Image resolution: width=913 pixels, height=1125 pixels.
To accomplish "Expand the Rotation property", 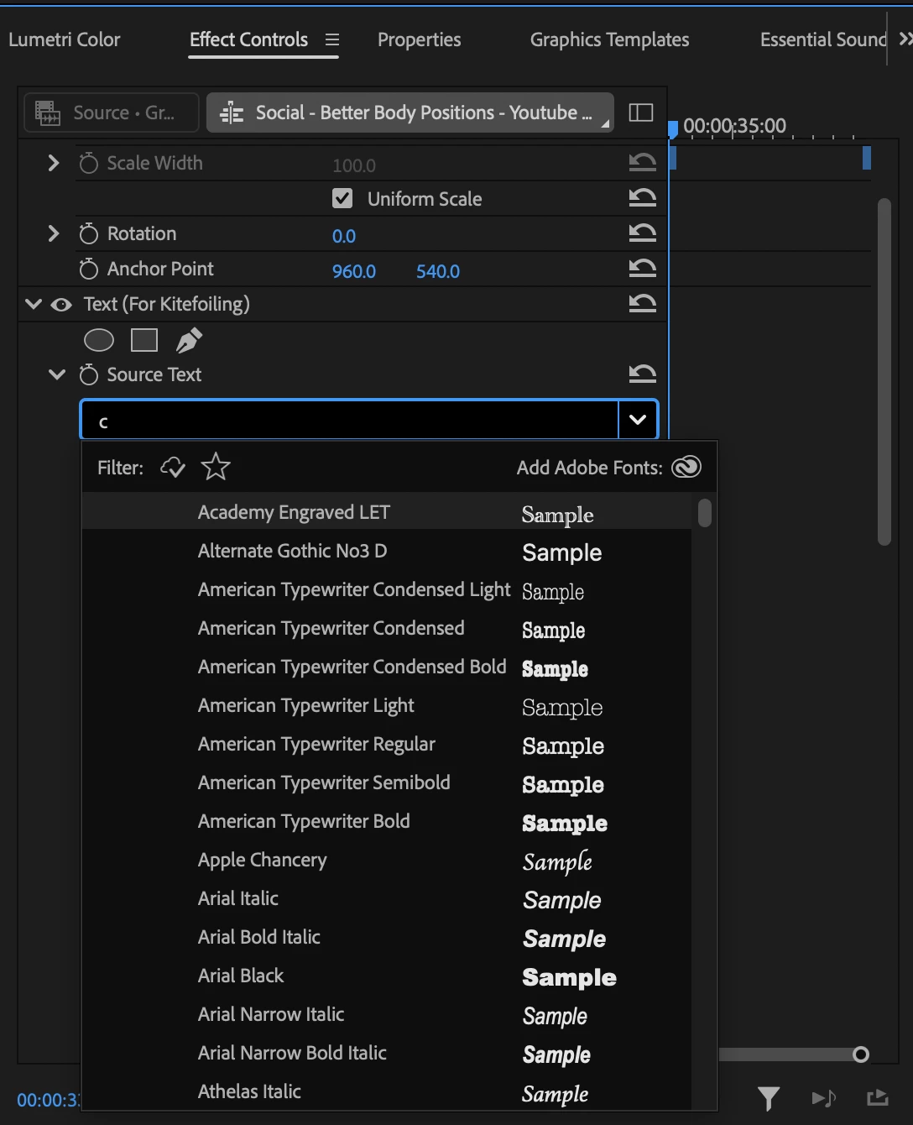I will pyautogui.click(x=54, y=233).
